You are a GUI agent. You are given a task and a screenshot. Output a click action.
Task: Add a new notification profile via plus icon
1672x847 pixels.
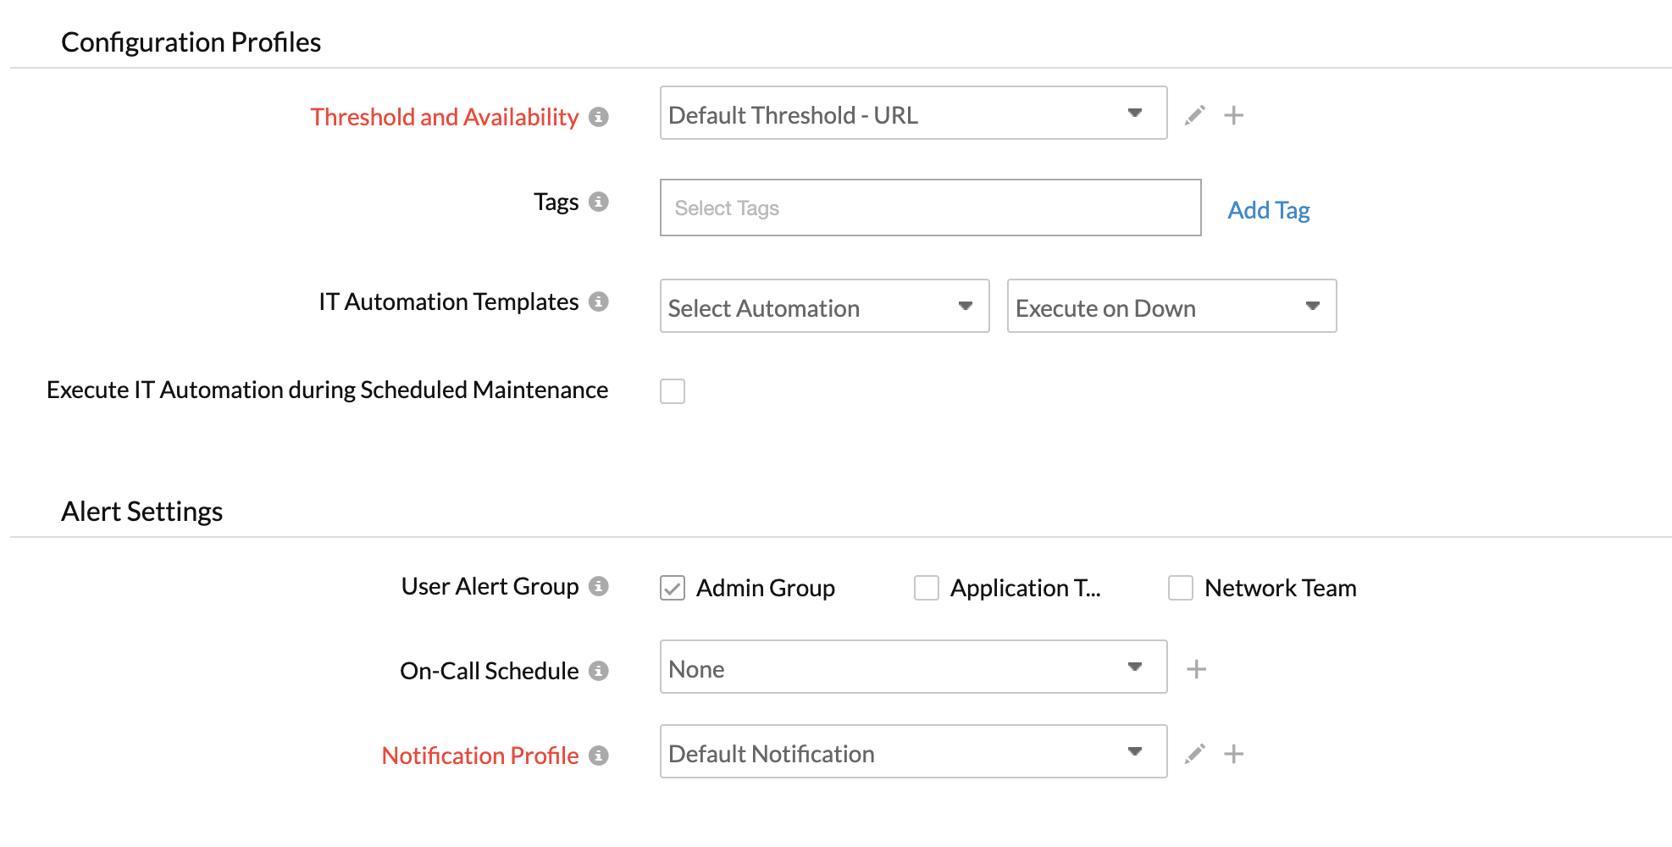coord(1234,752)
